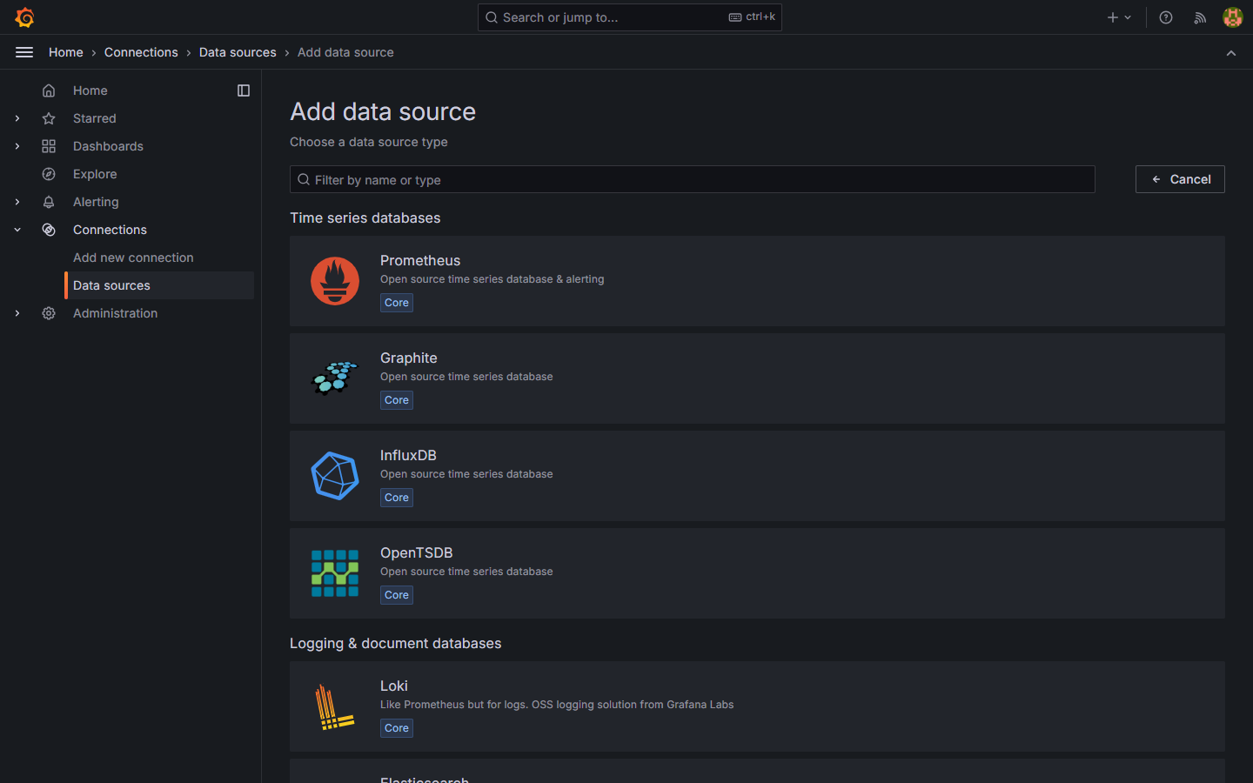Choose the OpenTSDB data source title
The width and height of the screenshot is (1253, 783).
[417, 552]
